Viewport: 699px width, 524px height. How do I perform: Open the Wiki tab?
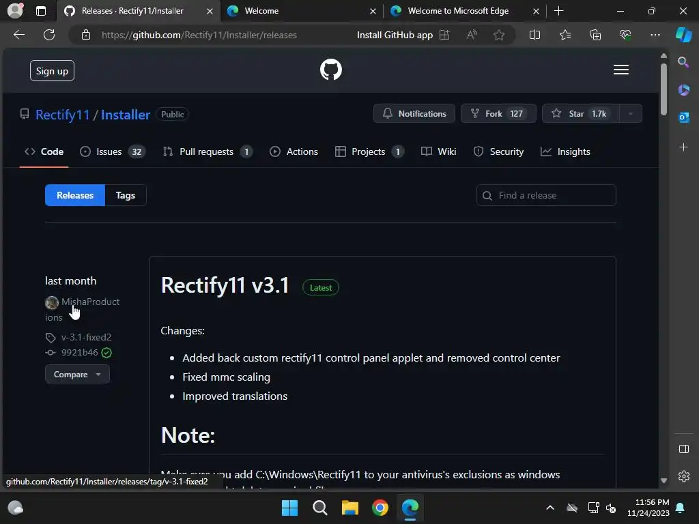point(439,151)
